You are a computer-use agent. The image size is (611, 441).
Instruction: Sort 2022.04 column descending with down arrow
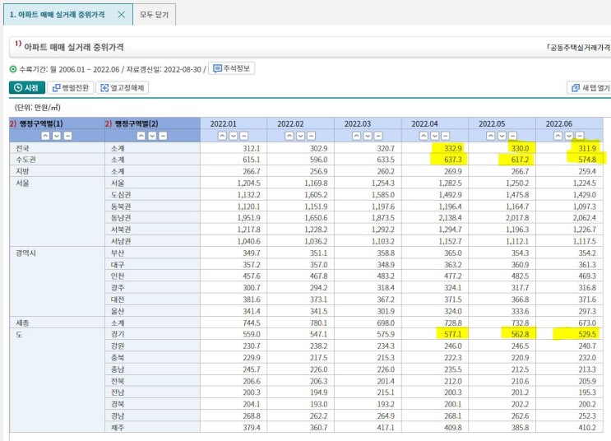point(434,136)
